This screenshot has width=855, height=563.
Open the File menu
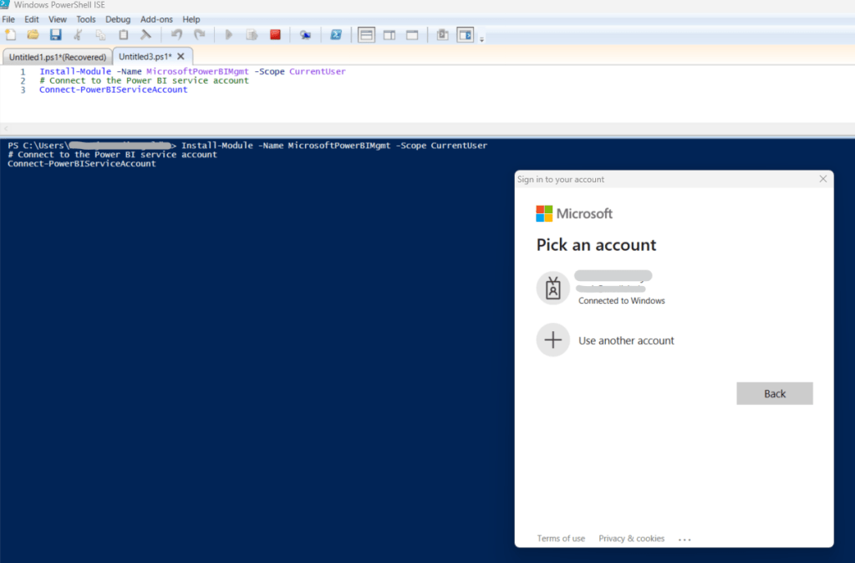(9, 19)
